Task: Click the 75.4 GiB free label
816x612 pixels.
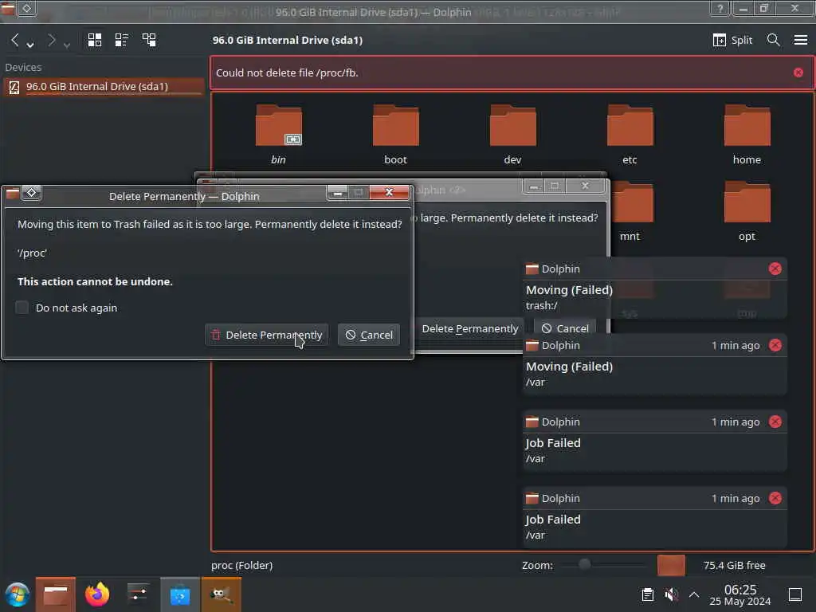Action: coord(734,565)
